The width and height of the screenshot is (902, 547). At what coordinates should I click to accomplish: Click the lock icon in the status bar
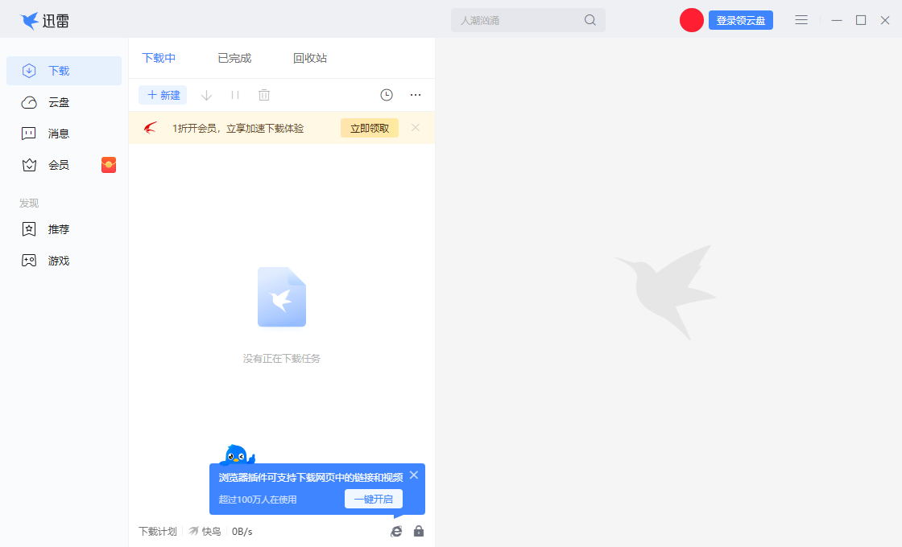coord(418,531)
